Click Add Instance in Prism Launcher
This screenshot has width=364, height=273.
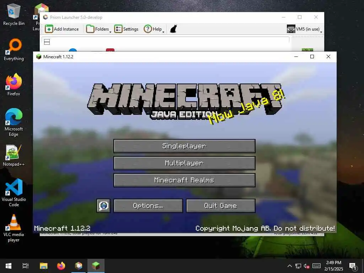[62, 29]
